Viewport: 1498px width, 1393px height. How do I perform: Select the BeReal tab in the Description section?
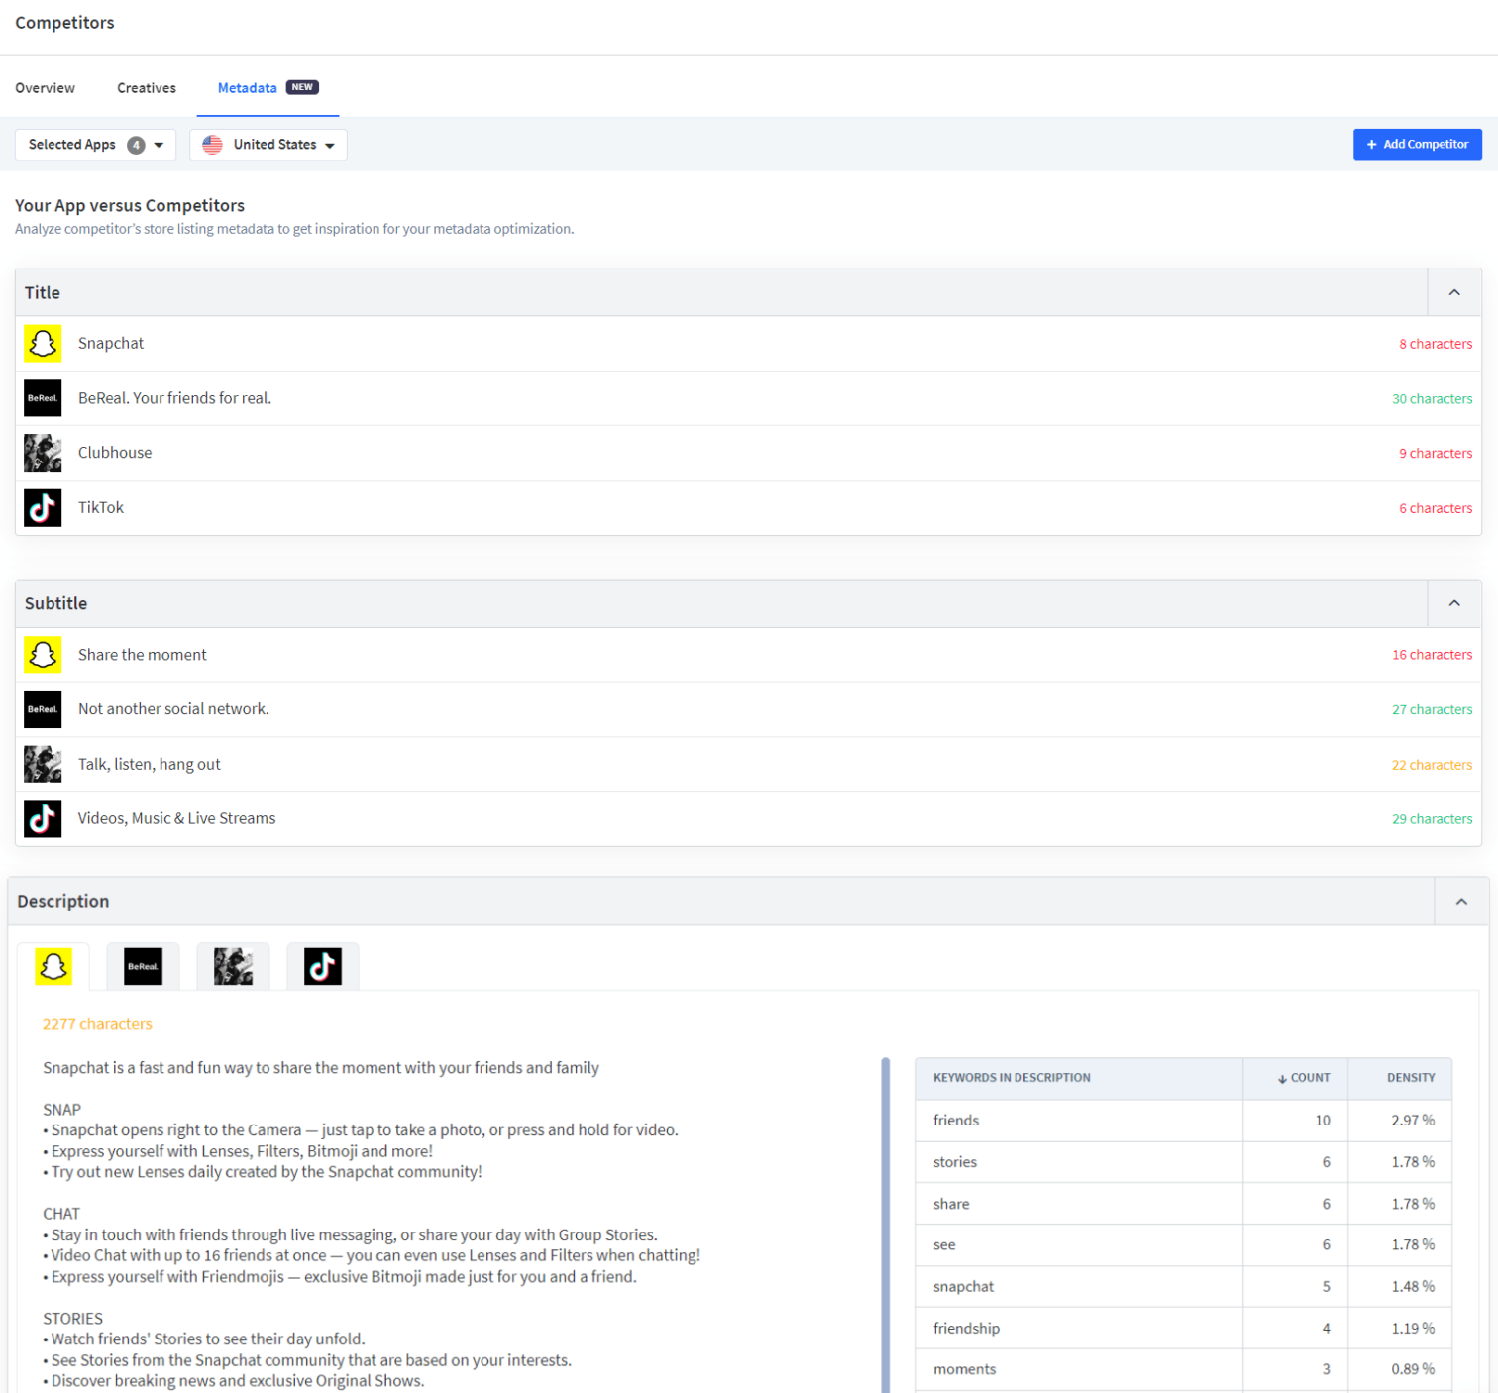tap(143, 966)
